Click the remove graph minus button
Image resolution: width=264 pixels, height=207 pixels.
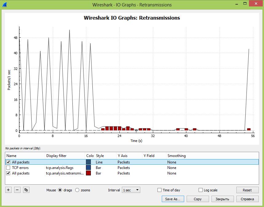point(17,190)
